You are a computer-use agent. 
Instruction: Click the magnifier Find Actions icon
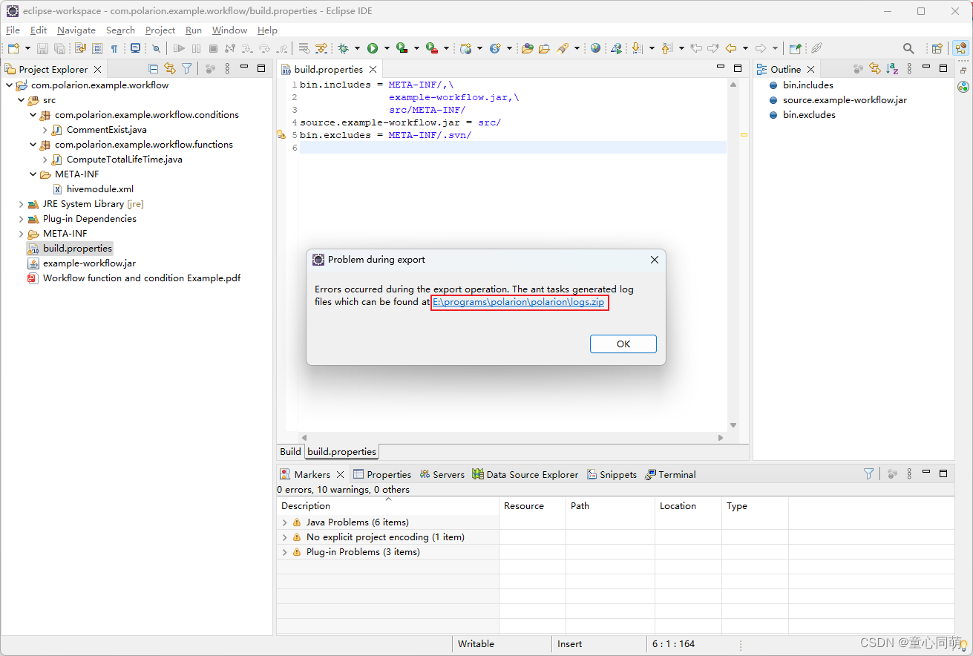tap(908, 48)
